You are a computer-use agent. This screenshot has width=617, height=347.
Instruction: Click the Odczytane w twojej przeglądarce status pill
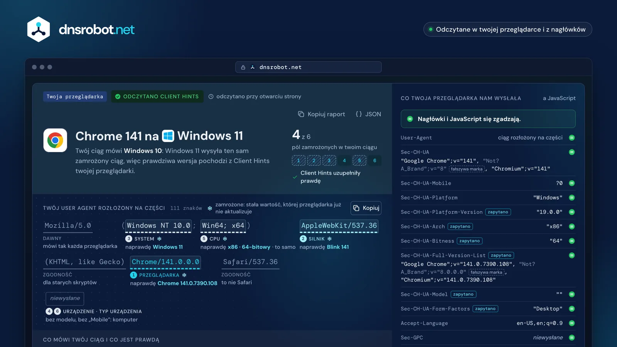[507, 29]
